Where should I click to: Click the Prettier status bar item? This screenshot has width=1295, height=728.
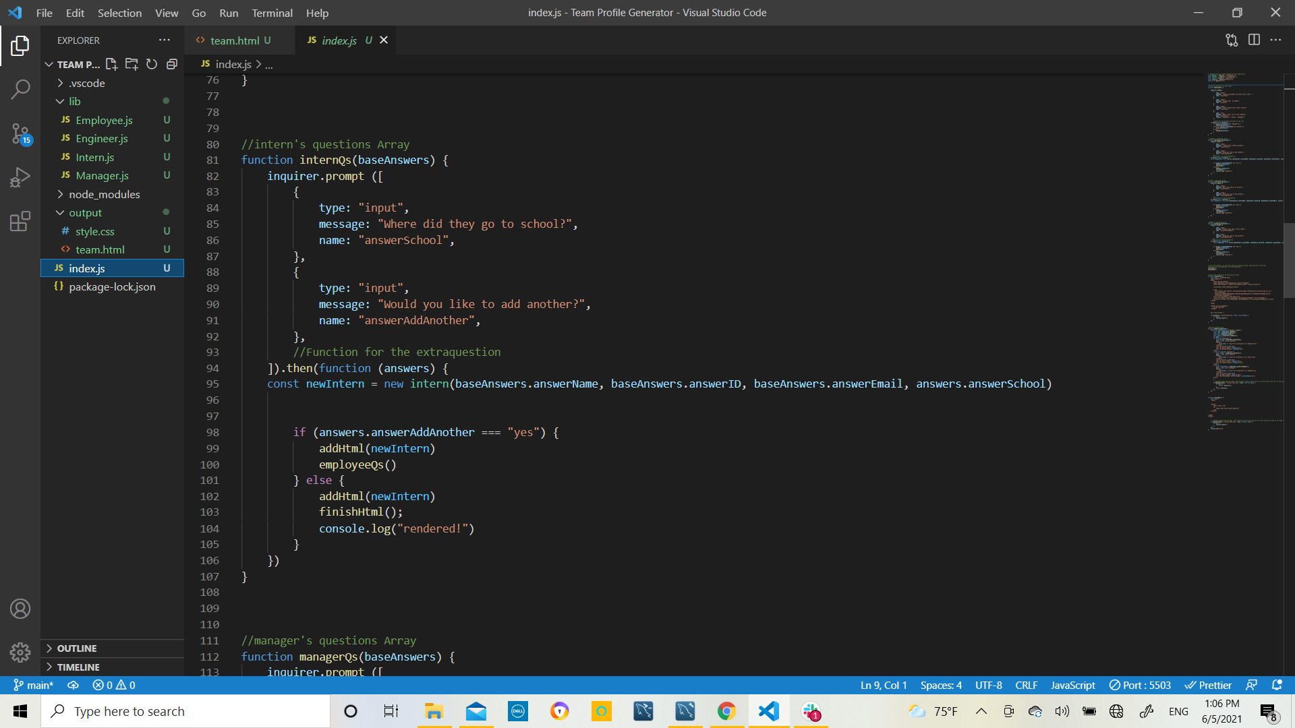coord(1208,685)
